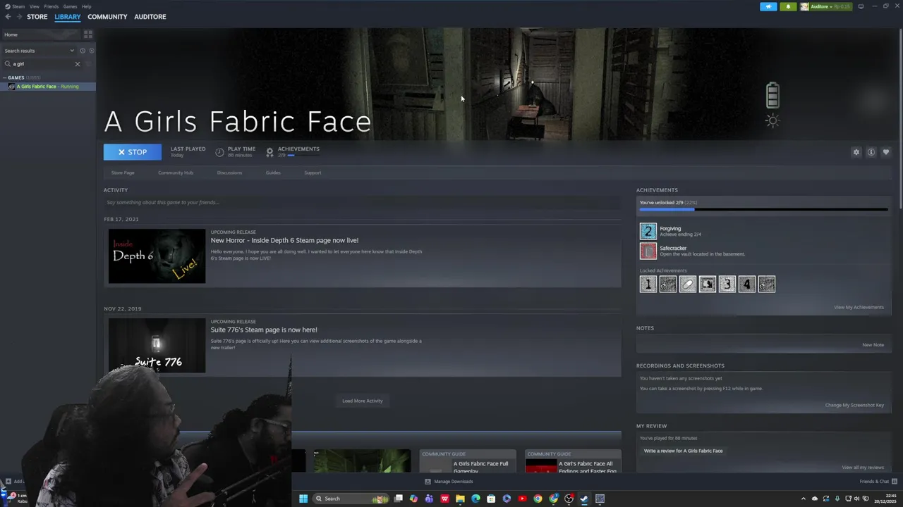The height and width of the screenshot is (507, 903).
Task: Click achievements progress bar in right panel
Action: [x=763, y=209]
